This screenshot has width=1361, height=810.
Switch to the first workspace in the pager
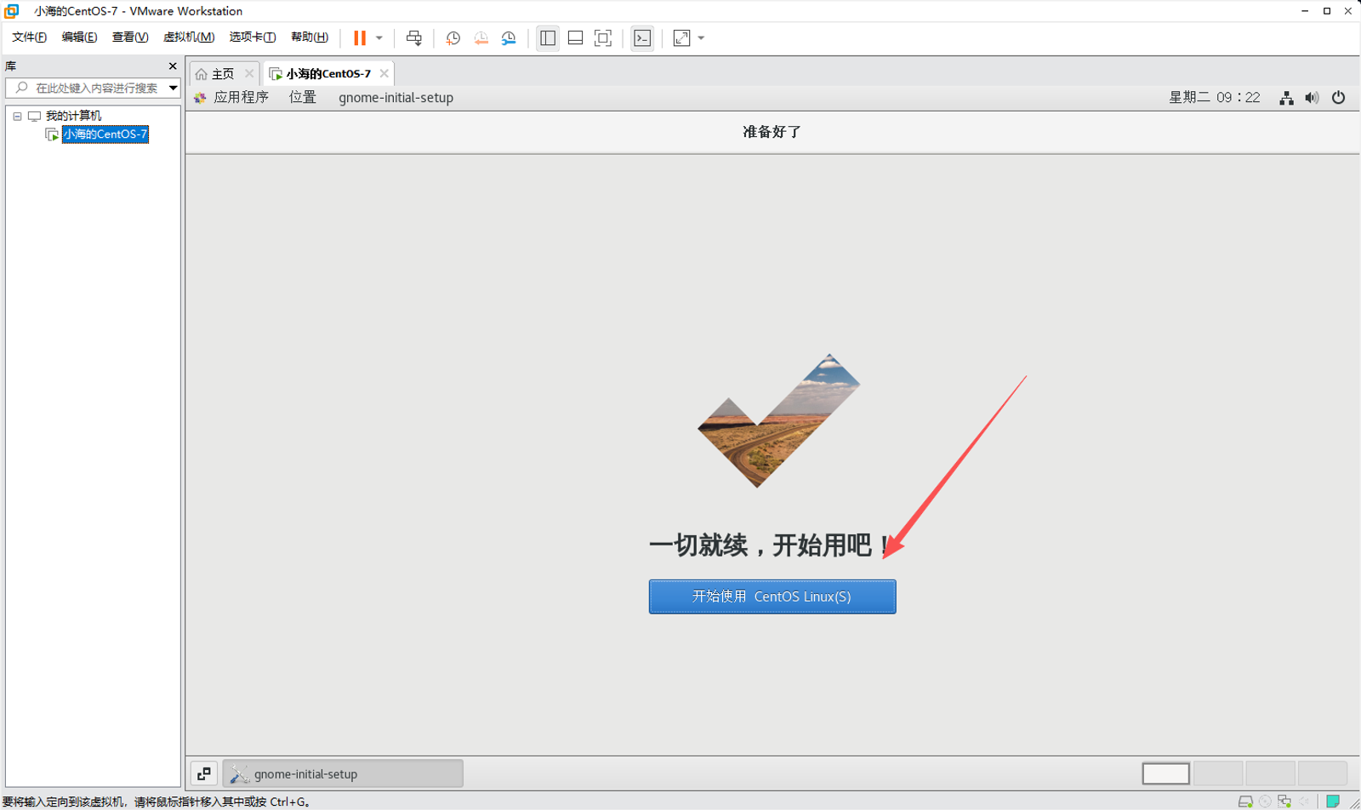click(1165, 773)
